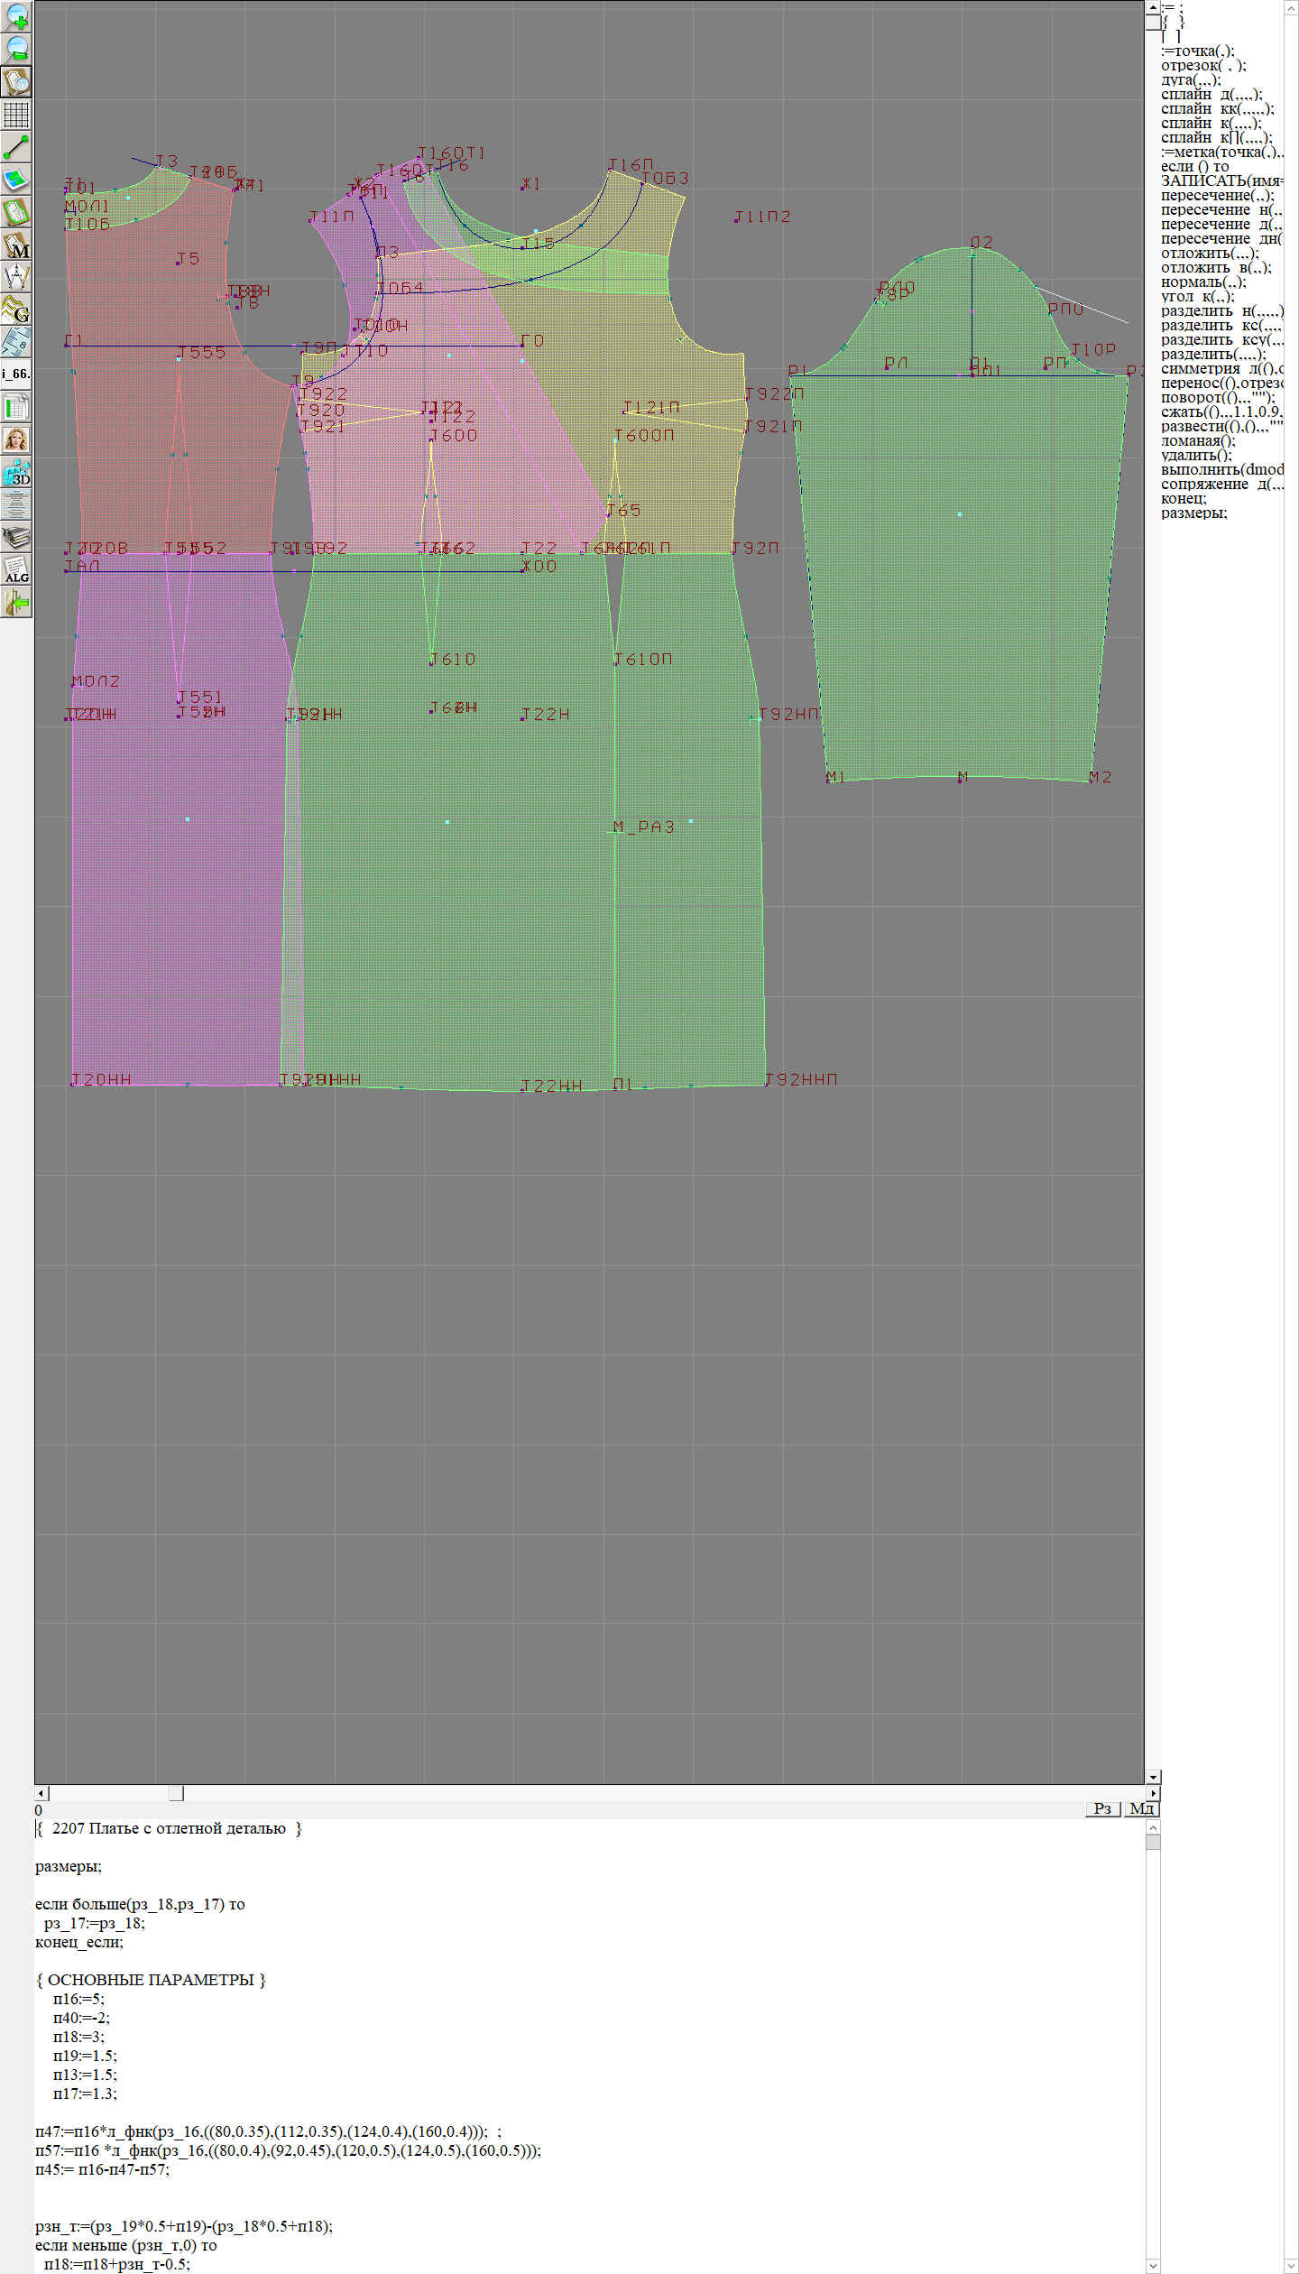This screenshot has height=2274, width=1299.
Task: Click the zoom in magnifier icon
Action: 16,16
